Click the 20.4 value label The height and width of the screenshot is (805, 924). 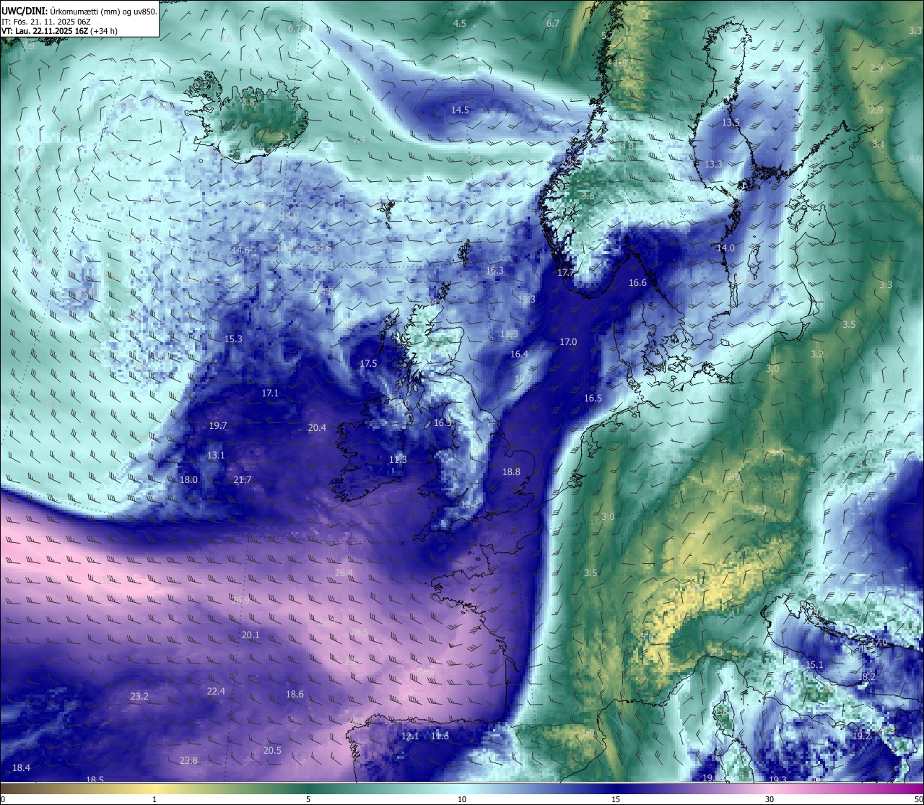tap(317, 428)
